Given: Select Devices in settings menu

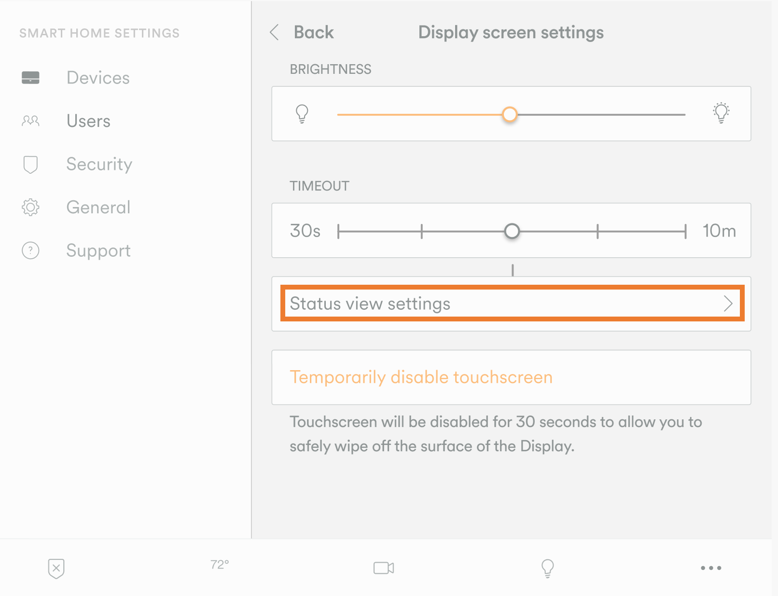Looking at the screenshot, I should point(98,78).
